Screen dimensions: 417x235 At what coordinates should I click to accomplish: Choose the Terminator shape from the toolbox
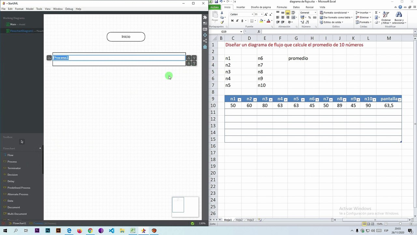[x=14, y=168]
